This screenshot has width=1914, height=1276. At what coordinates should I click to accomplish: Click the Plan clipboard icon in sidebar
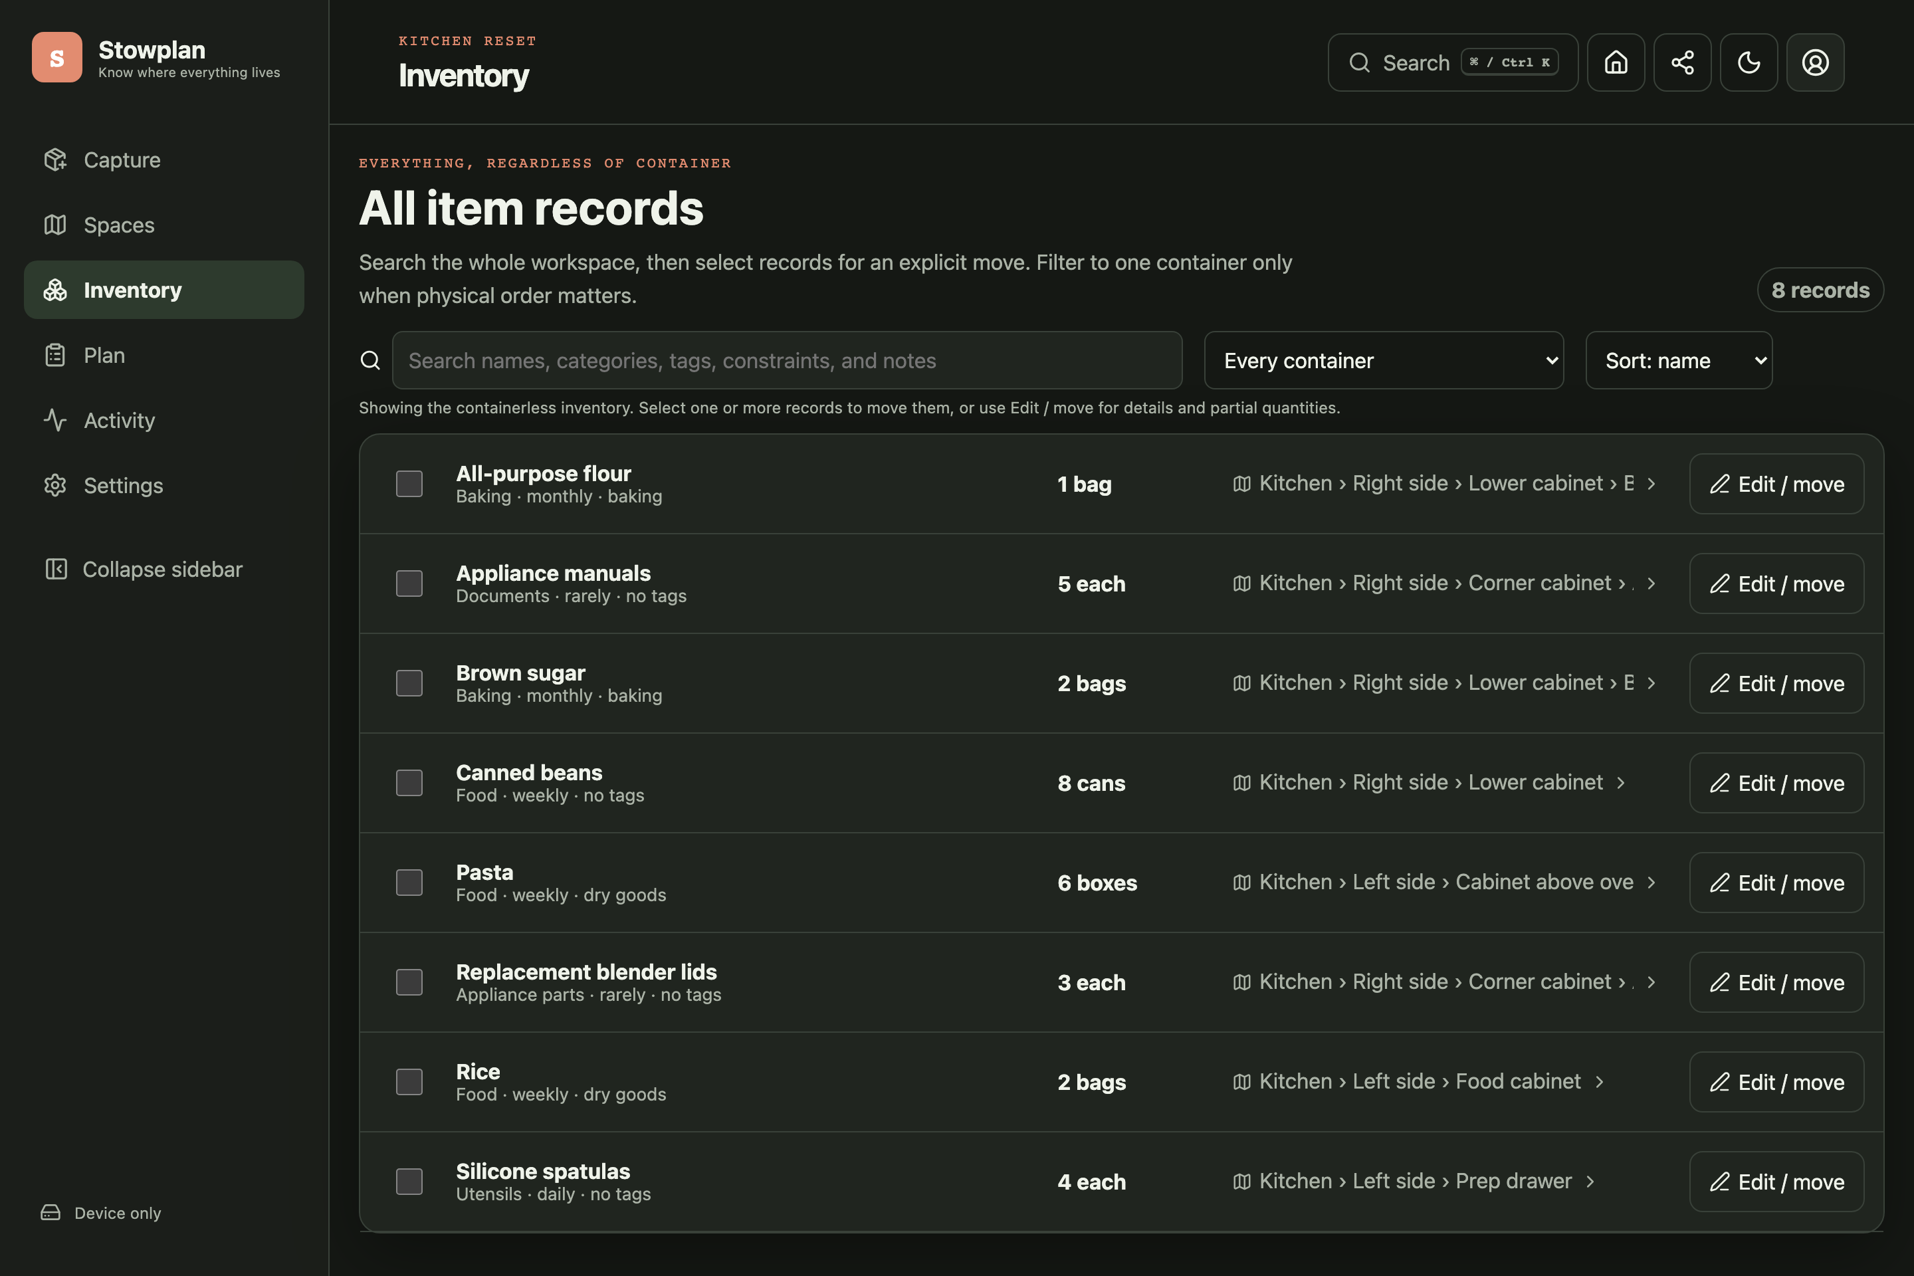click(x=55, y=355)
